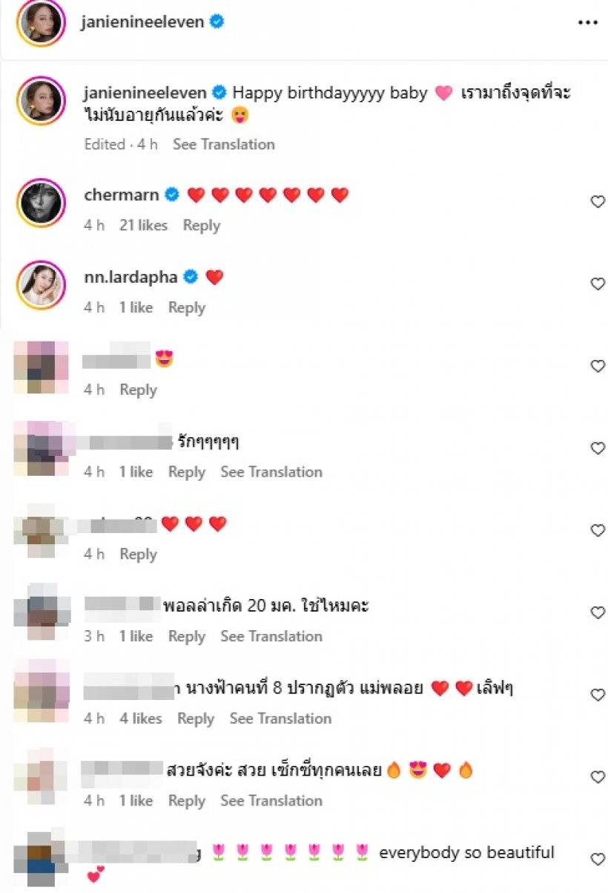Heart the 'นางฟ้าคนที่ 8' comment
This screenshot has width=608, height=893.
(x=598, y=695)
